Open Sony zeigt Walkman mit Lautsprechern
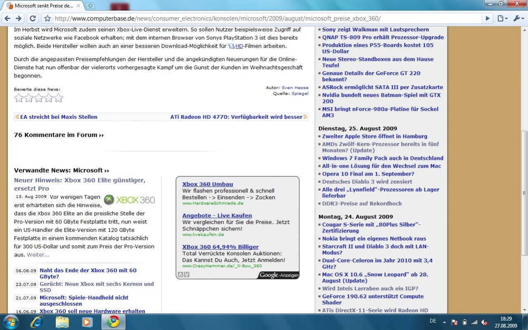528x330 pixels. 375,30
